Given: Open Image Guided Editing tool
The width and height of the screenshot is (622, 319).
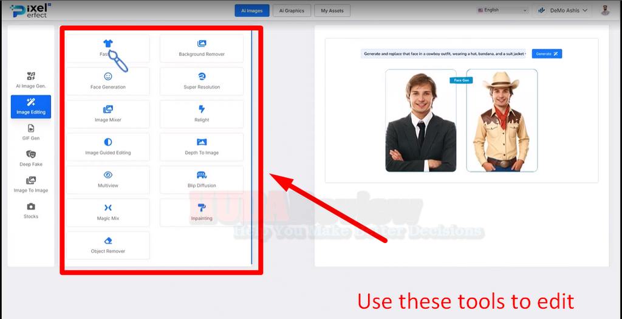Looking at the screenshot, I should [x=108, y=147].
